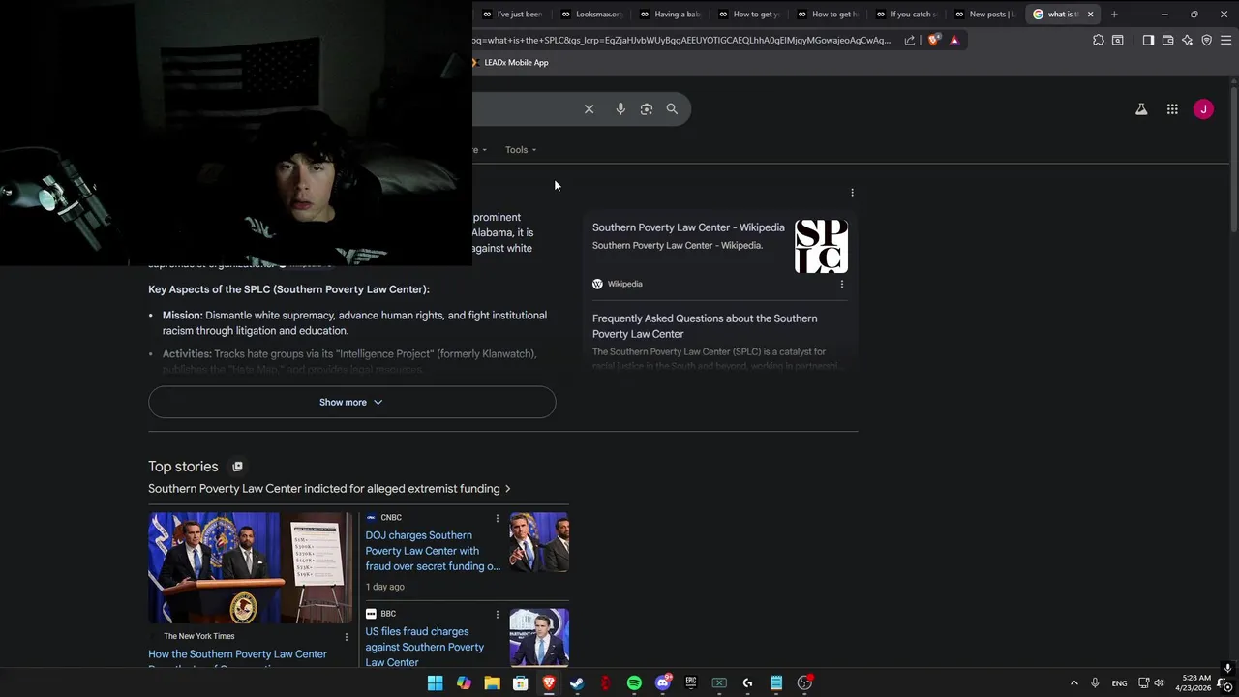Open a new browser tab

(1114, 14)
